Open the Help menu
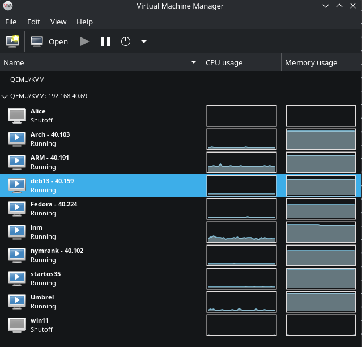Screen dimensions: 362x347 point(84,22)
